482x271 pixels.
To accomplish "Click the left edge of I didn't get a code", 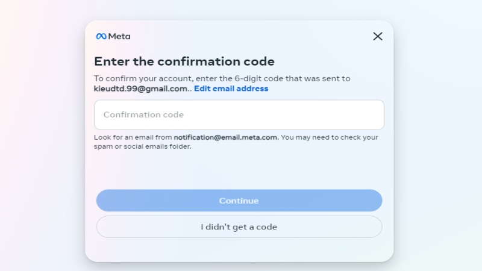I will (x=103, y=227).
